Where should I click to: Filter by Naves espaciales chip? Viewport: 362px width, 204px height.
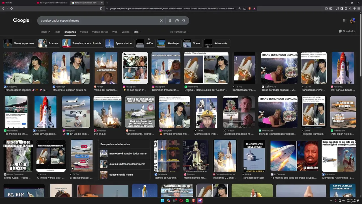click(20, 43)
